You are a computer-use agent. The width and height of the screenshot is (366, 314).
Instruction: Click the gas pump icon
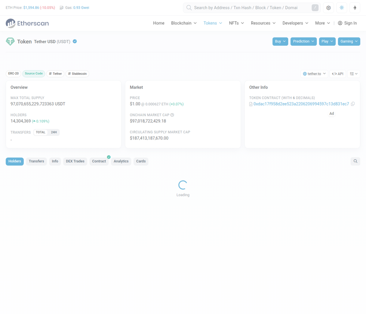61,8
